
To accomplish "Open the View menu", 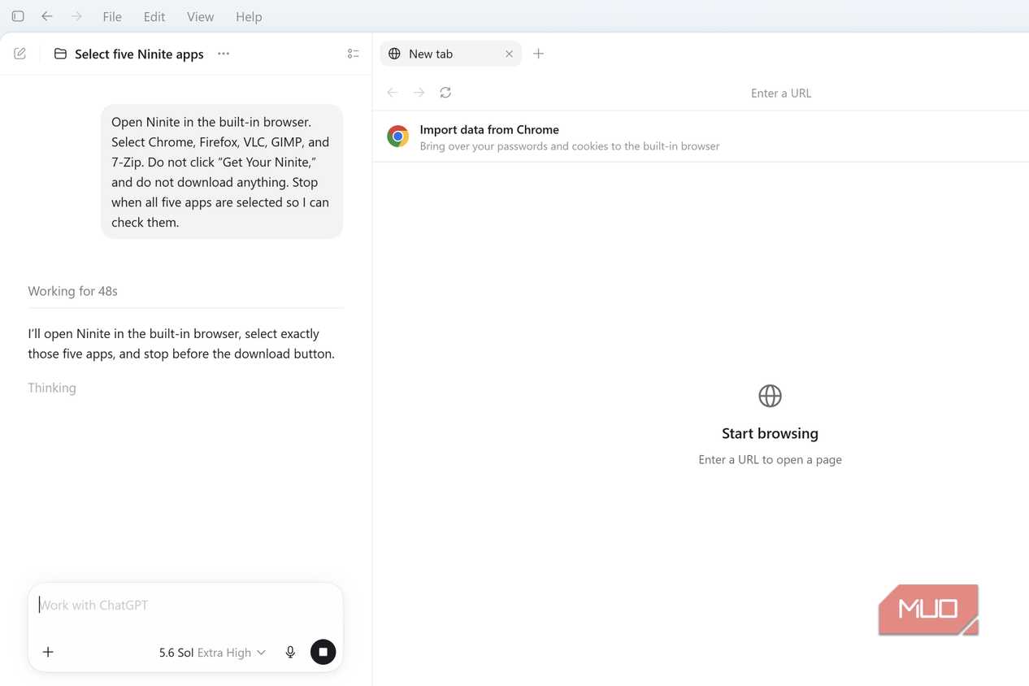I will tap(200, 16).
